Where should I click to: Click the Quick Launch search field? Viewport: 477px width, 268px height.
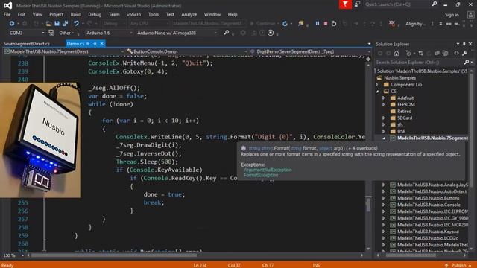coord(397,4)
